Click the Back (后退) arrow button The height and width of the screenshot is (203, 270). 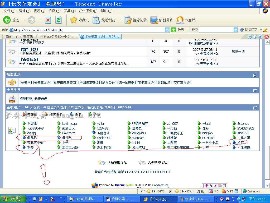pos(7,20)
